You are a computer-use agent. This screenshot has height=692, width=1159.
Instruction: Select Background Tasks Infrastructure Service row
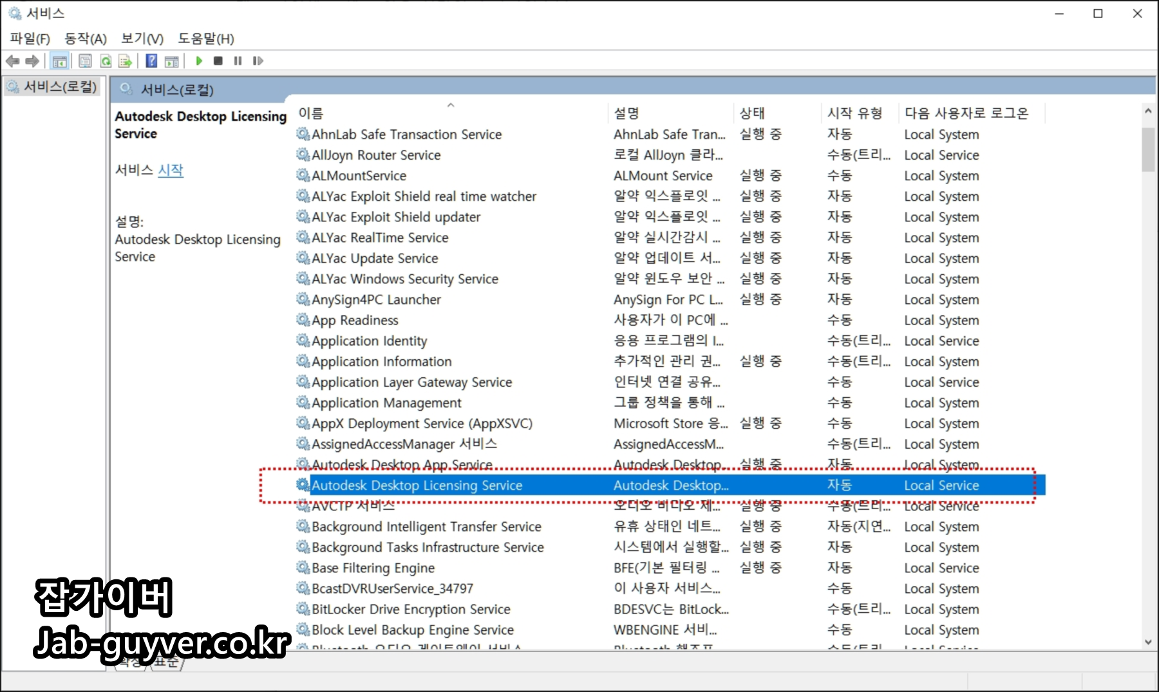point(670,547)
